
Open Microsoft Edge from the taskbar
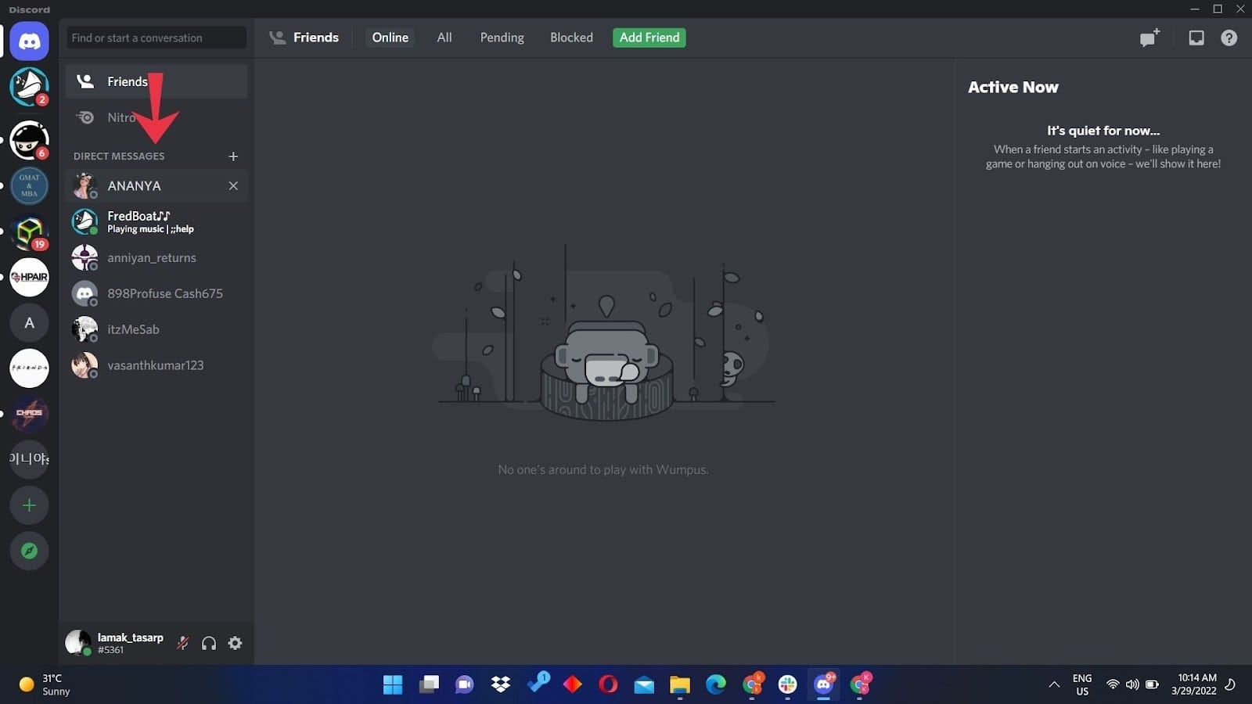point(715,684)
